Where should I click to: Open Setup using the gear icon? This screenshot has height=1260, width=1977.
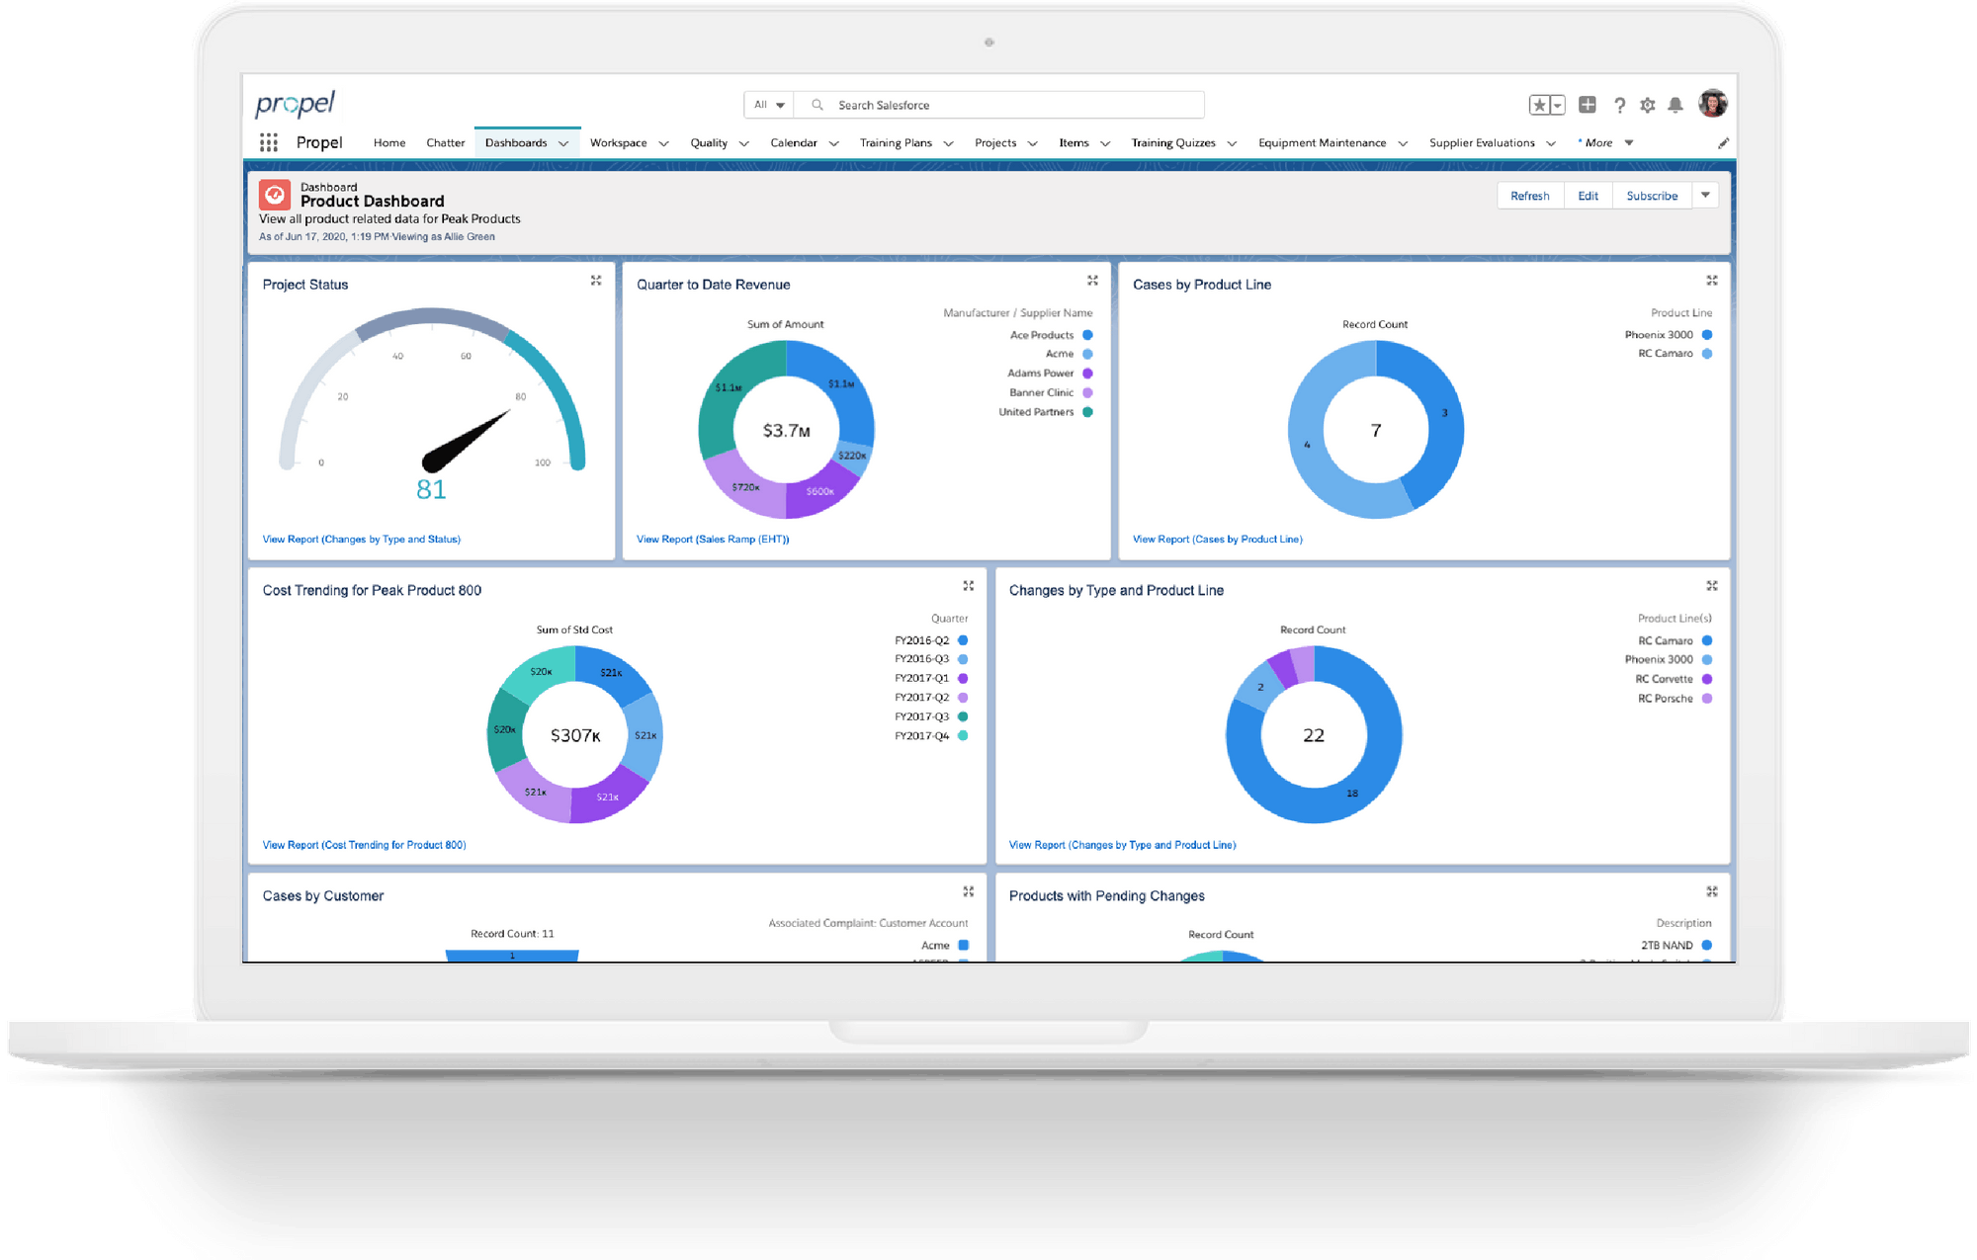coord(1648,104)
